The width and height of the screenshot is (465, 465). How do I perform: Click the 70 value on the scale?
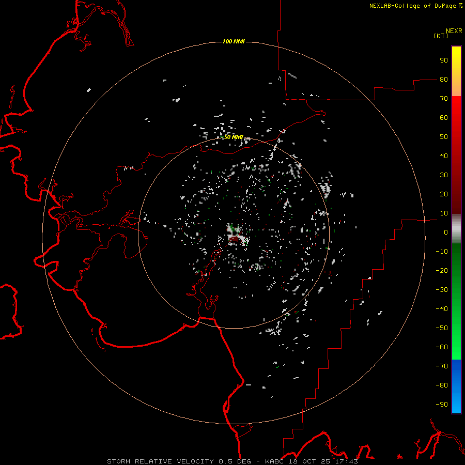(444, 99)
